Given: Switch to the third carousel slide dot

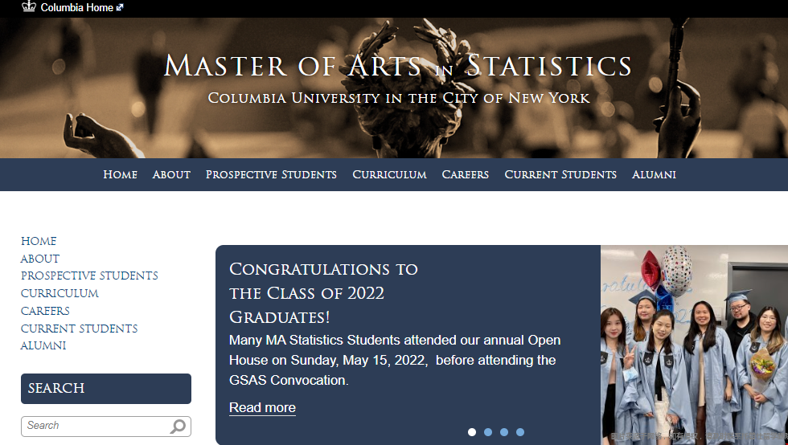Looking at the screenshot, I should (x=504, y=432).
